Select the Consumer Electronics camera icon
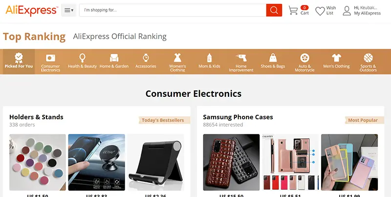 [50, 58]
